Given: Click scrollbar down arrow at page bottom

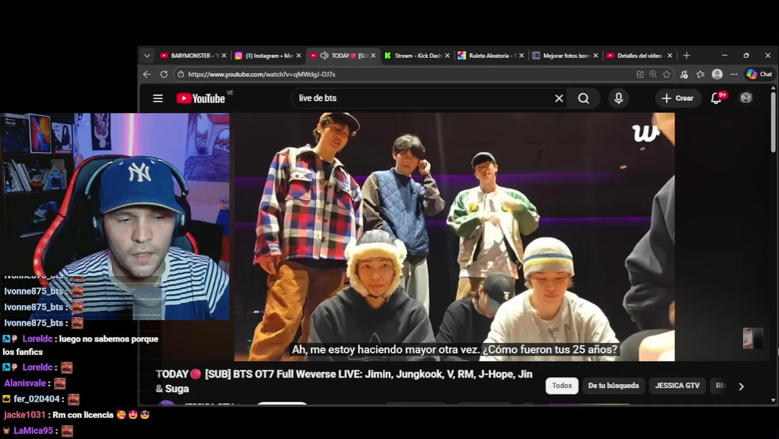Looking at the screenshot, I should [773, 400].
